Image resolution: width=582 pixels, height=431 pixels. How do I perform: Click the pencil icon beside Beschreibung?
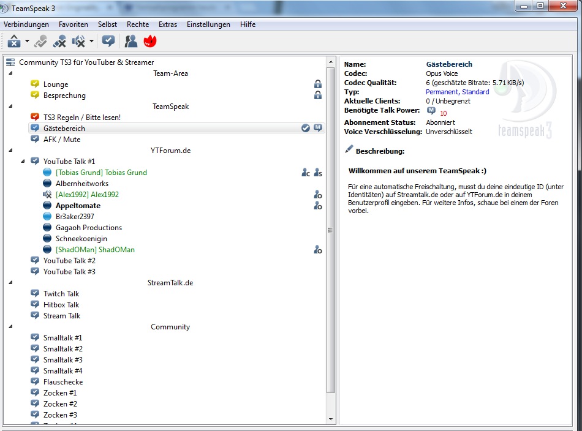349,149
